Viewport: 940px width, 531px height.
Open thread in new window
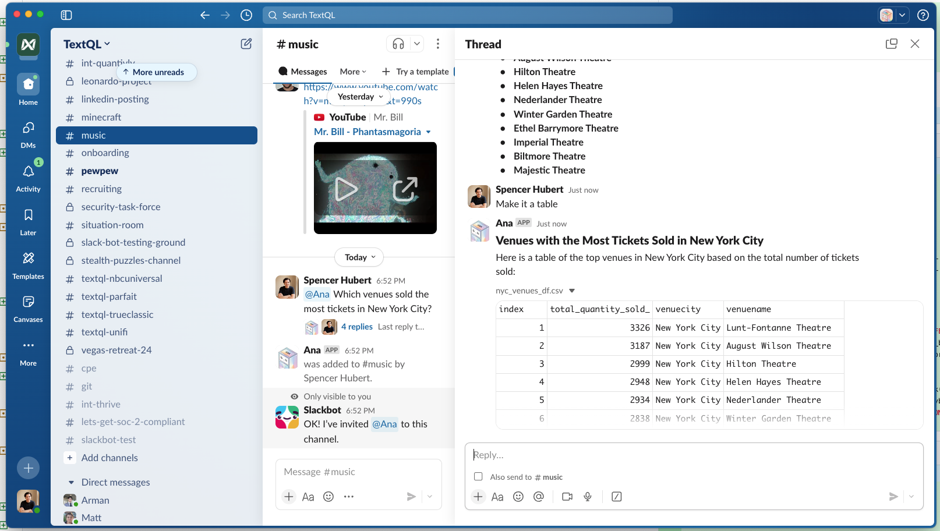click(x=891, y=44)
